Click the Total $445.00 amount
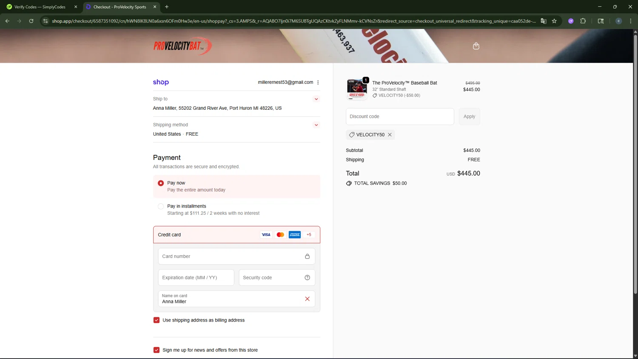The width and height of the screenshot is (638, 359). pyautogui.click(x=468, y=174)
